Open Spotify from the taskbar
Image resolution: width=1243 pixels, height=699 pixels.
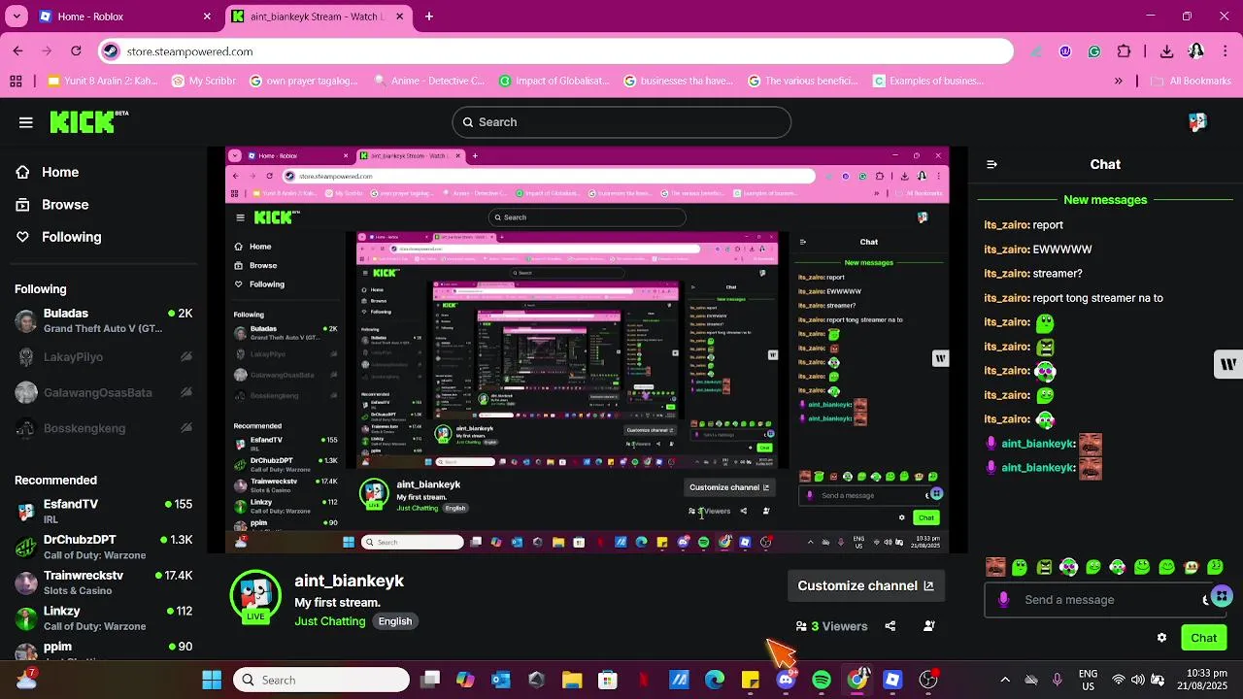(822, 680)
